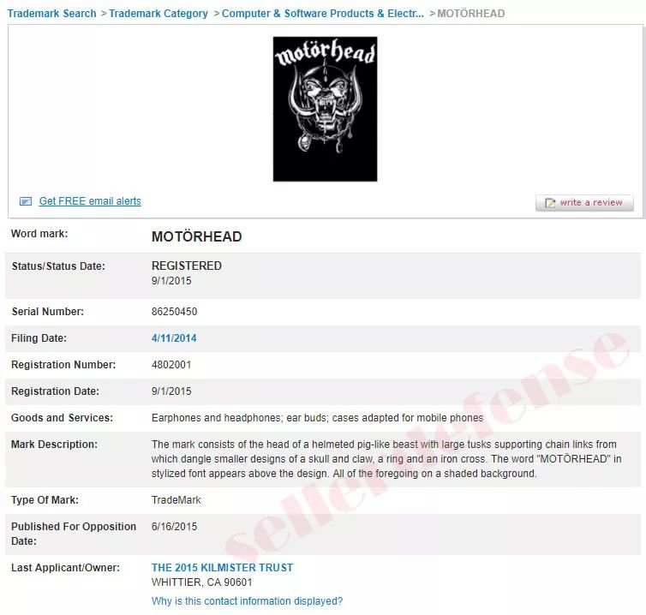Open the Get FREE email alerts link

point(90,201)
